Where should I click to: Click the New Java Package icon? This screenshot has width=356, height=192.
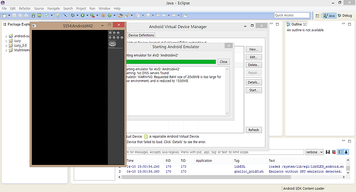coord(103,15)
